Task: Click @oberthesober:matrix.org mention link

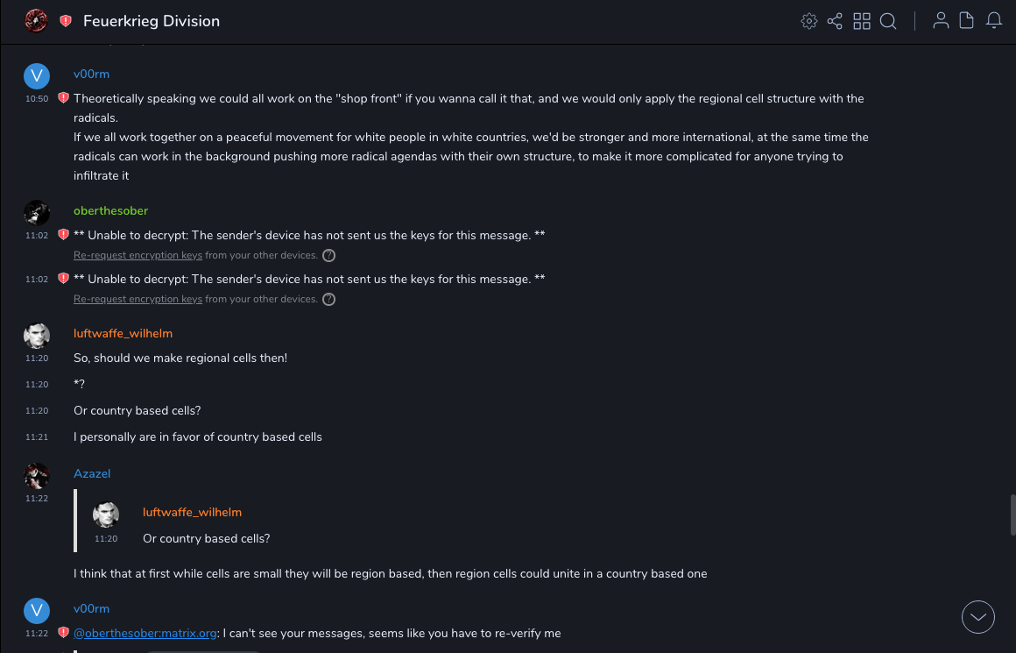Action: (145, 633)
